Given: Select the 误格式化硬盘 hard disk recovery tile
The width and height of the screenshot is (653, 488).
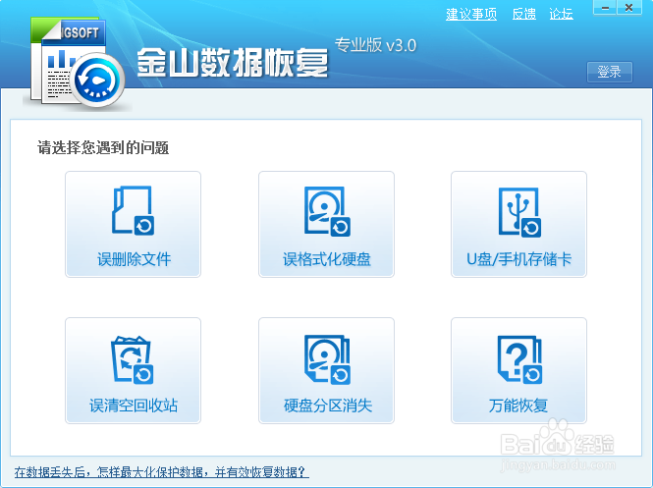Looking at the screenshot, I should click(326, 224).
